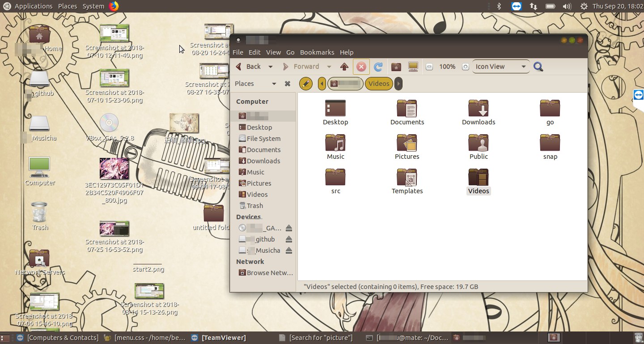Reset zoom via the 100% label

point(447,67)
